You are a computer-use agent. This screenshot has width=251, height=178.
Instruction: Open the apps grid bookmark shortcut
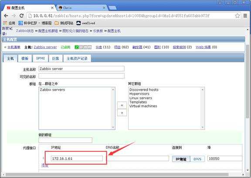[x=9, y=23]
